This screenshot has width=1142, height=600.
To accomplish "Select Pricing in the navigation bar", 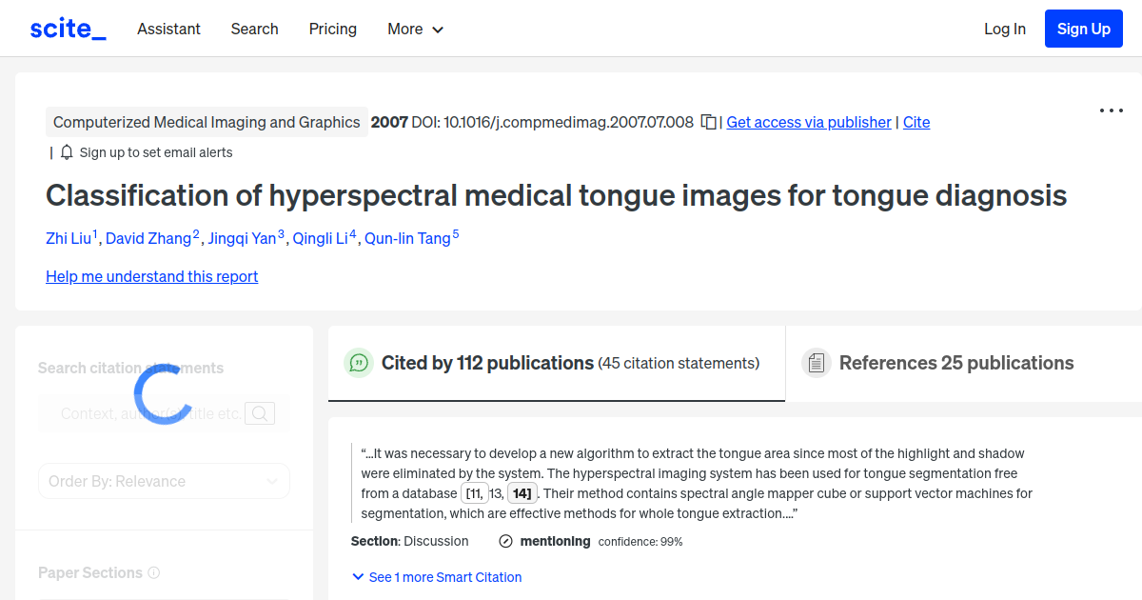I will click(332, 29).
